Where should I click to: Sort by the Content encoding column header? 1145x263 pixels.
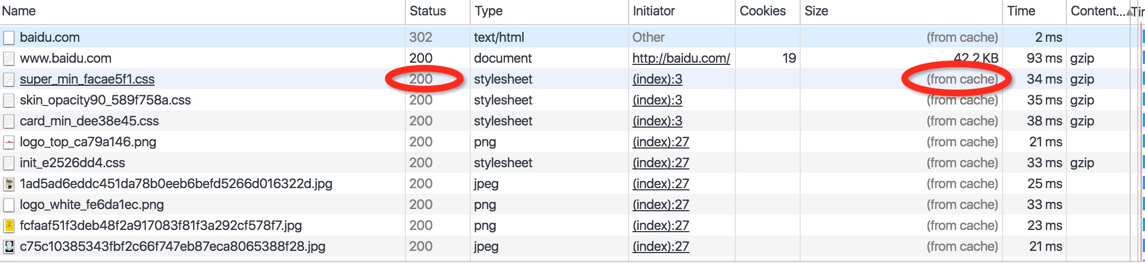click(x=1098, y=11)
